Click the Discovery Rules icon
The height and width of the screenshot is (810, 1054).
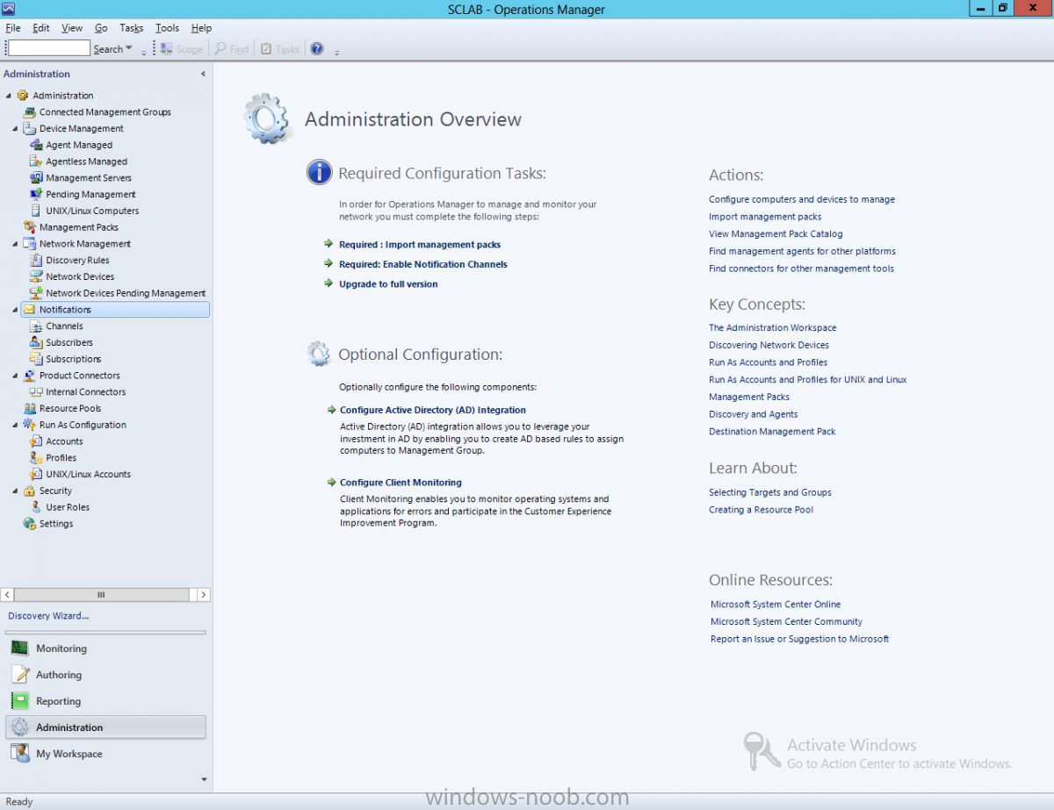(x=36, y=260)
